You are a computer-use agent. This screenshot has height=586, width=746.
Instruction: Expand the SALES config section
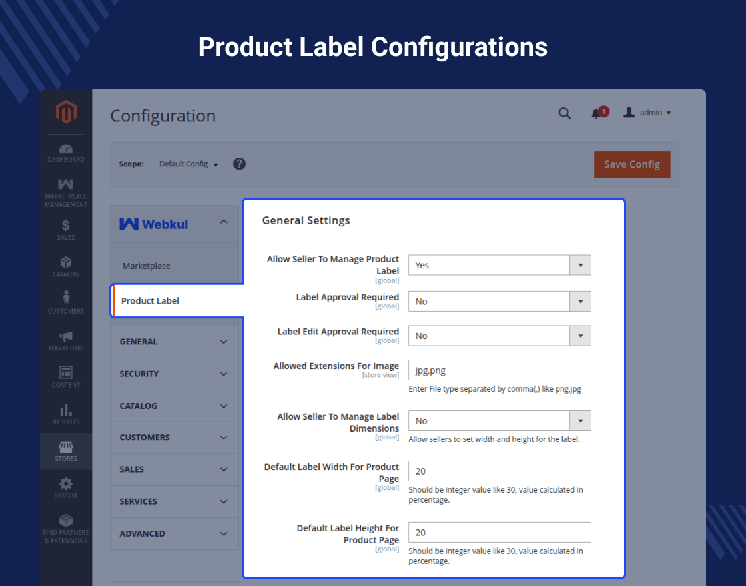(x=175, y=469)
